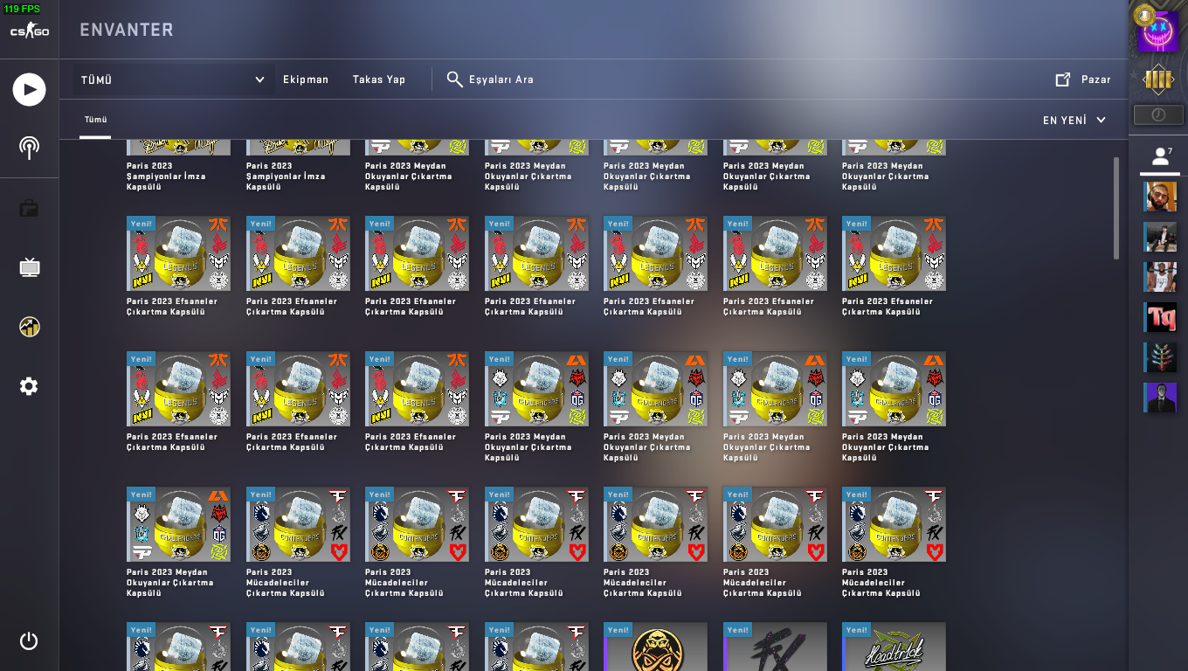The height and width of the screenshot is (671, 1188).
Task: Open the inventory briefcase icon in the sidebar
Action: (29, 208)
